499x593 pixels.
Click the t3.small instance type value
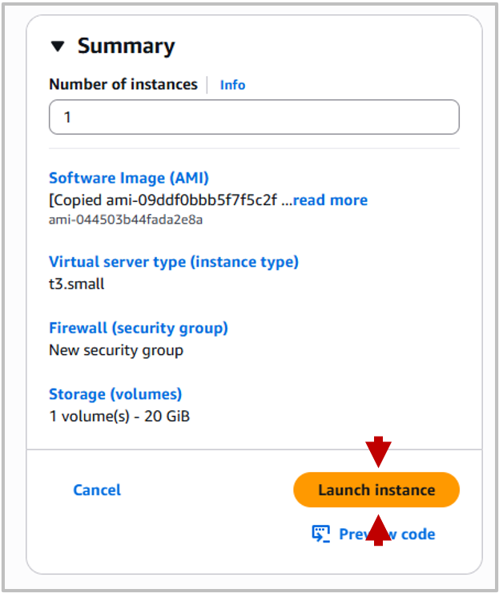coord(77,284)
